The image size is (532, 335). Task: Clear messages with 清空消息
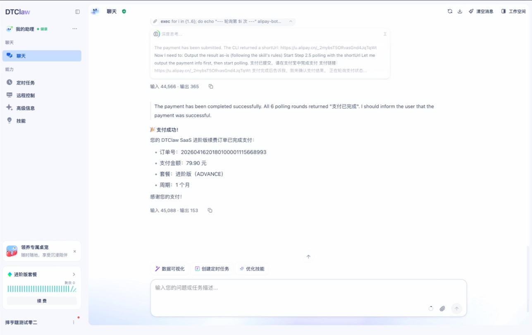482,11
